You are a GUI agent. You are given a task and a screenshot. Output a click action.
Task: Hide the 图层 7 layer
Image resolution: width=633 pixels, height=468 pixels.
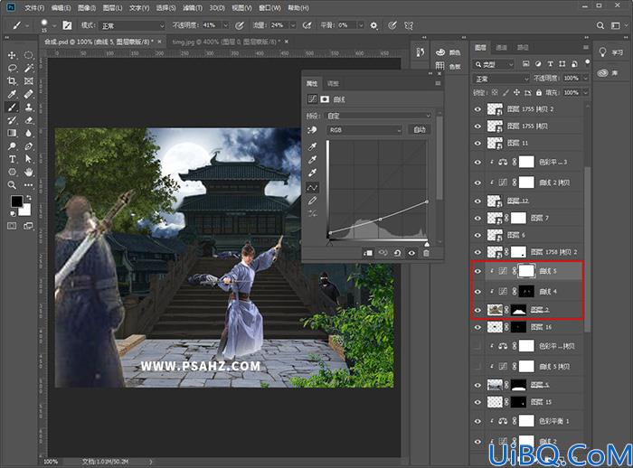point(477,219)
